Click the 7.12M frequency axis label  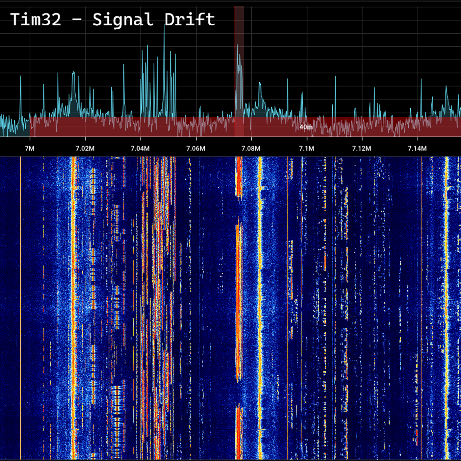point(362,149)
